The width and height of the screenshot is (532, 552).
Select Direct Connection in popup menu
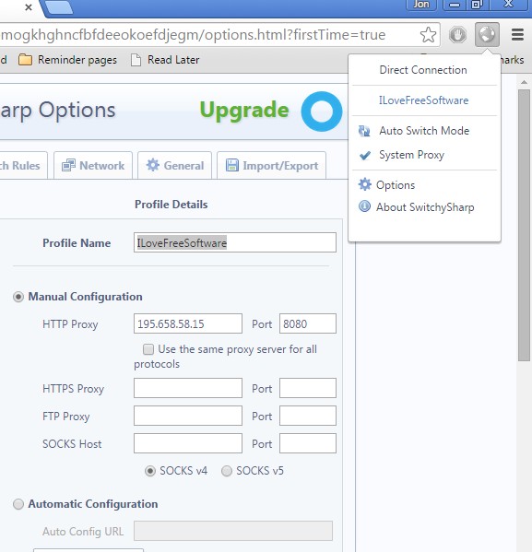423,70
